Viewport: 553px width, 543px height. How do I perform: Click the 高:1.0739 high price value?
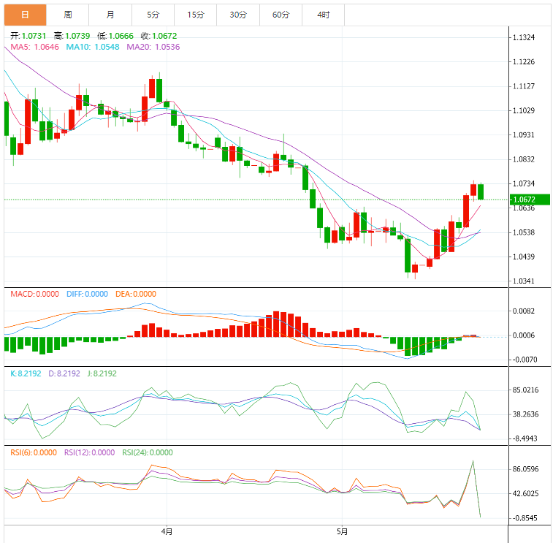(x=72, y=36)
